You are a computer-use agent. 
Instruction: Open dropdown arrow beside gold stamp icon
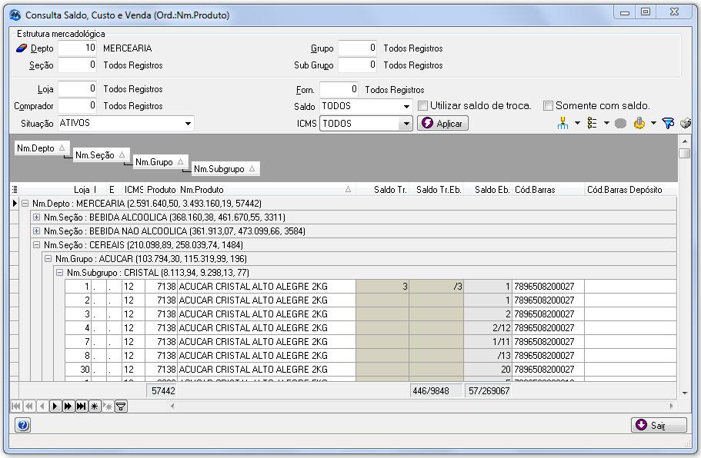(x=653, y=123)
